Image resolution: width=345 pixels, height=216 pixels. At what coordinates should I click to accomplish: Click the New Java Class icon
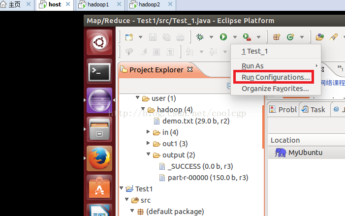pyautogui.click(x=290, y=37)
